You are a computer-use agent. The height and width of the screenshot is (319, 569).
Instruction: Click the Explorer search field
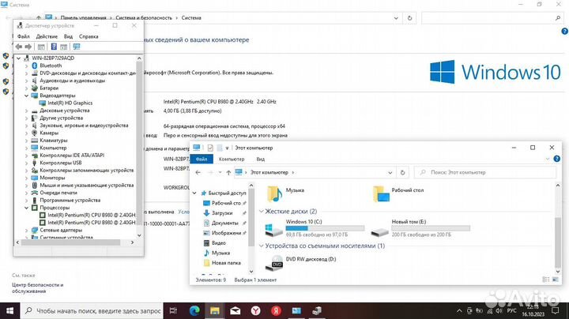tap(485, 173)
